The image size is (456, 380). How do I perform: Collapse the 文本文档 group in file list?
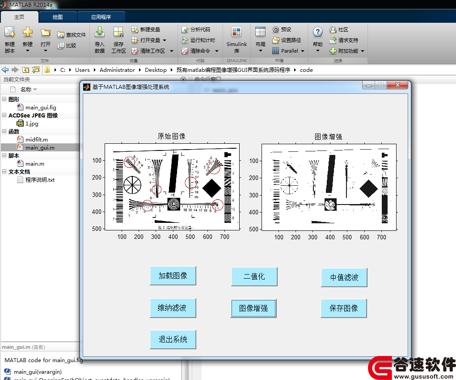coord(4,171)
